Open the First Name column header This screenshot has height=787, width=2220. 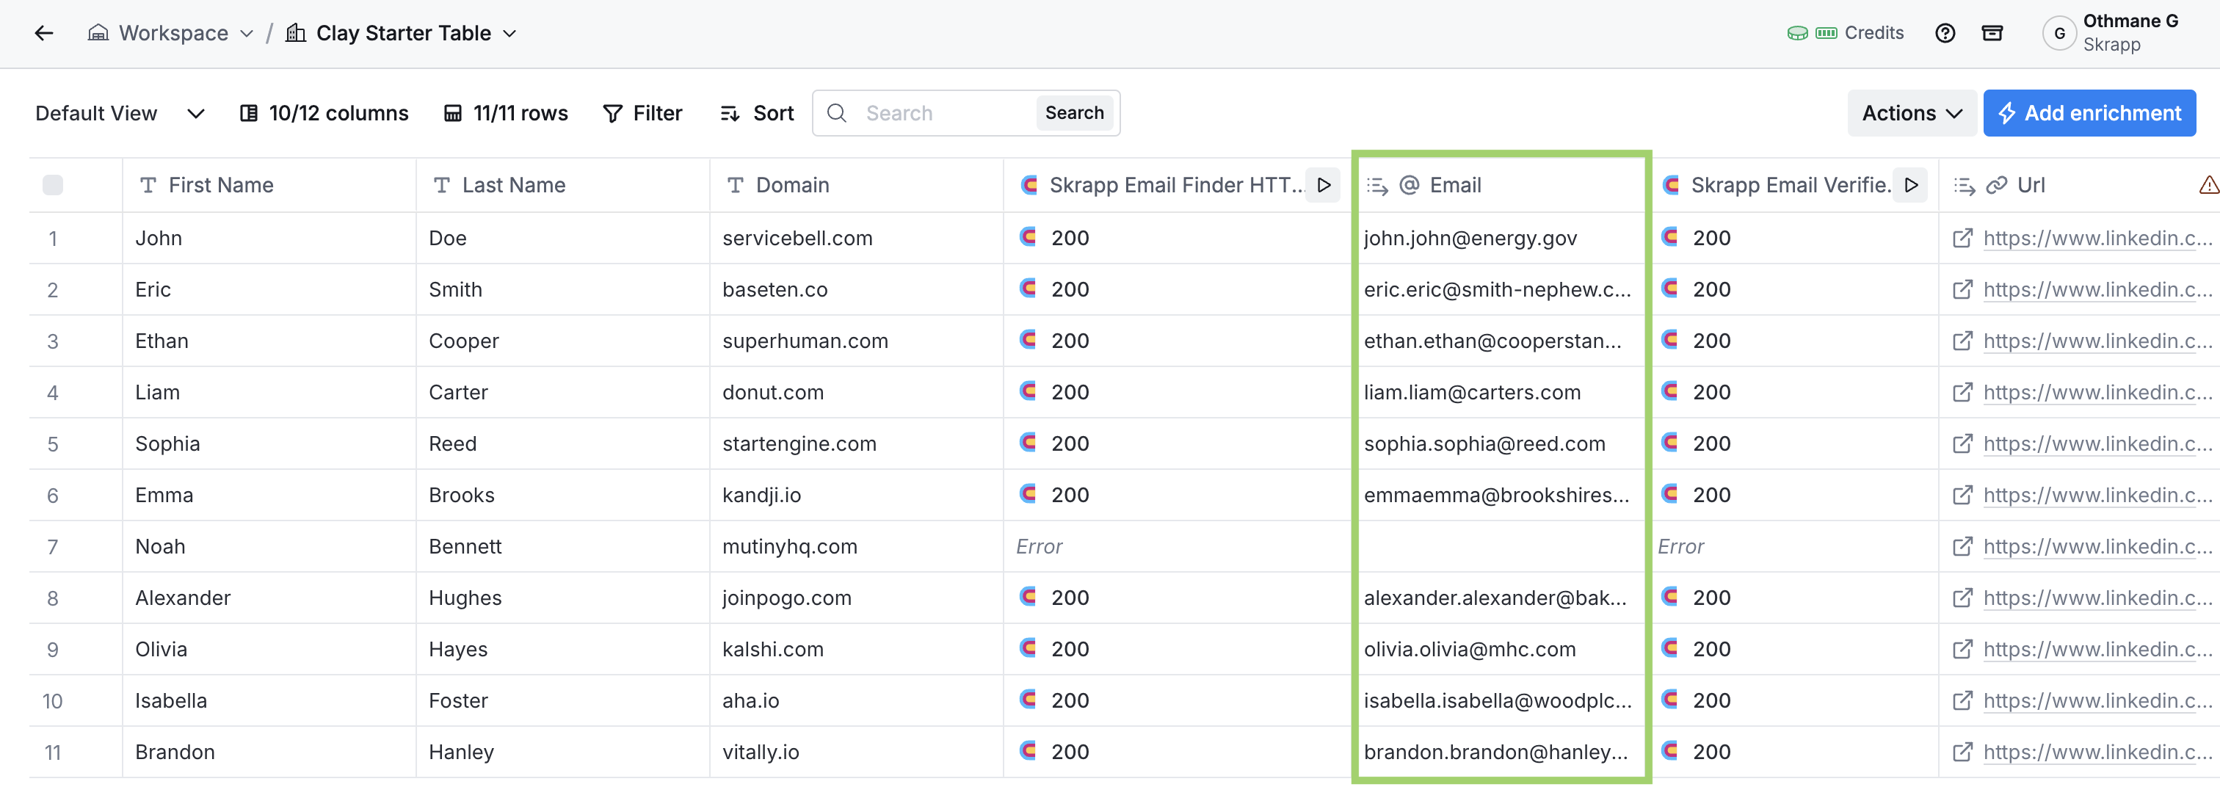pos(269,185)
